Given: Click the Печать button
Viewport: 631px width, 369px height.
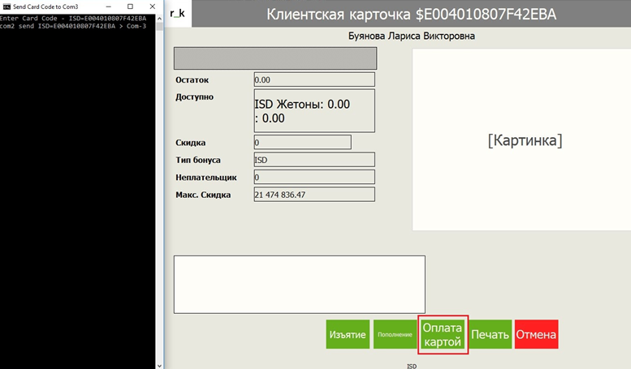Looking at the screenshot, I should pos(491,335).
